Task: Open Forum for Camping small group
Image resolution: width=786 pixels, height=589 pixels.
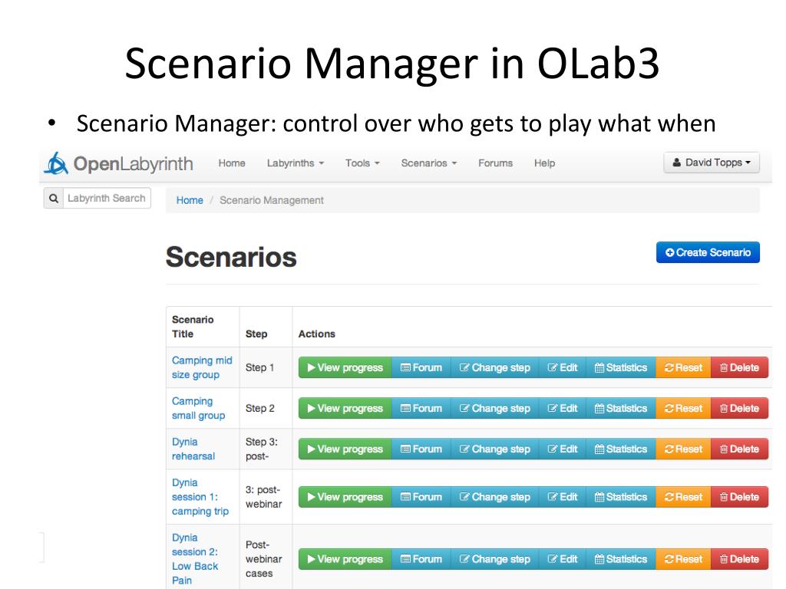Action: (x=421, y=408)
